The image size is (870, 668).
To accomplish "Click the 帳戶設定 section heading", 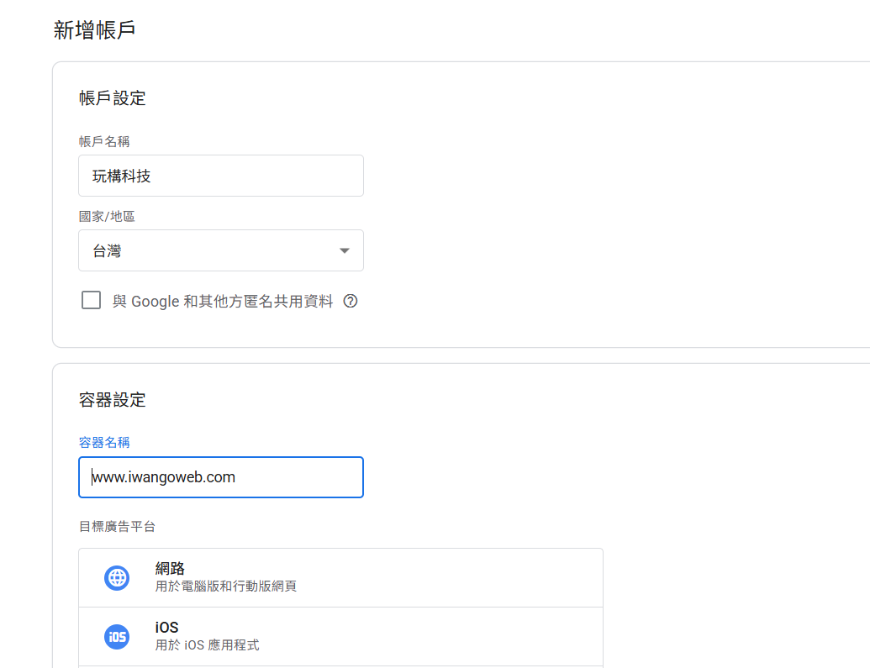I will pyautogui.click(x=112, y=98).
